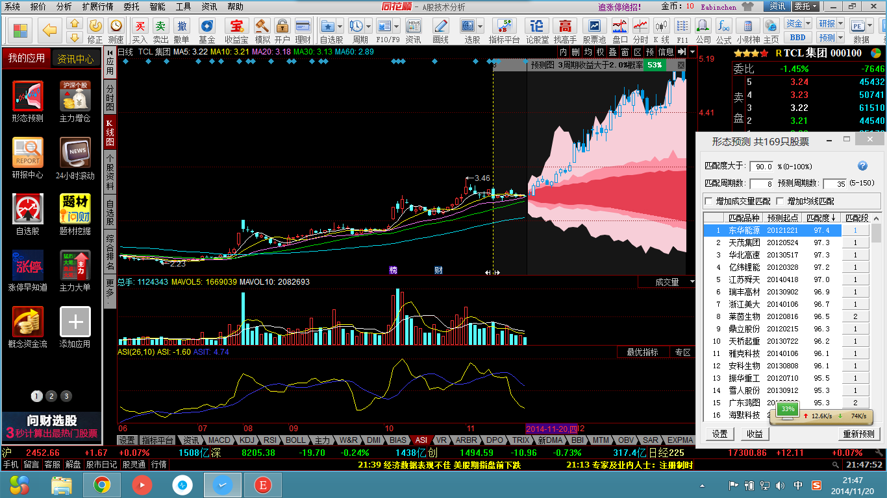
Task: Open the 小财神 calculator icon
Action: click(748, 30)
